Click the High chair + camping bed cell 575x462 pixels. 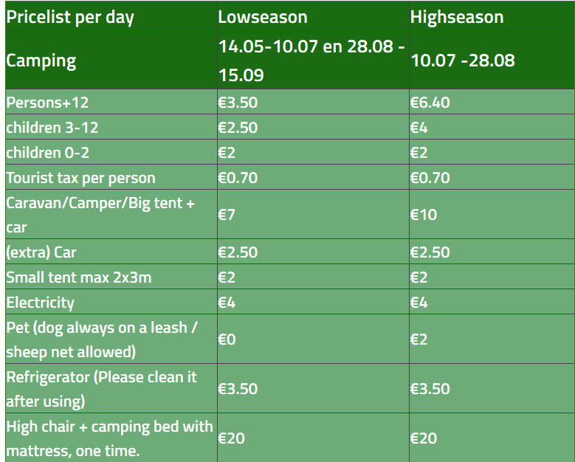(x=111, y=438)
